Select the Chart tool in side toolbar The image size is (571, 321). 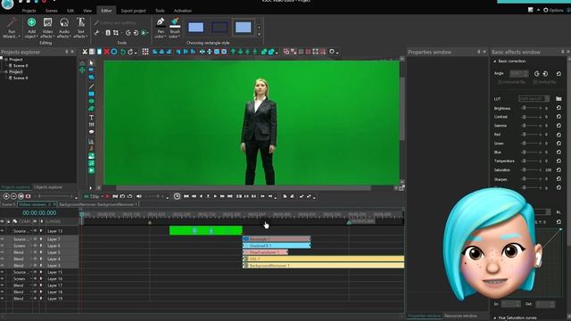pyautogui.click(x=91, y=141)
